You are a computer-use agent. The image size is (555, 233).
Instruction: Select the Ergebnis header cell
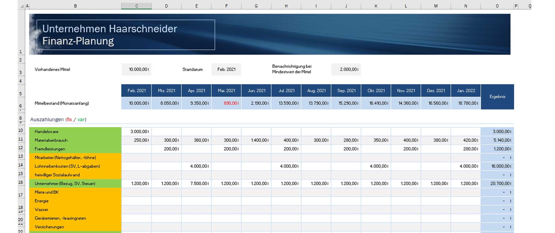[497, 97]
